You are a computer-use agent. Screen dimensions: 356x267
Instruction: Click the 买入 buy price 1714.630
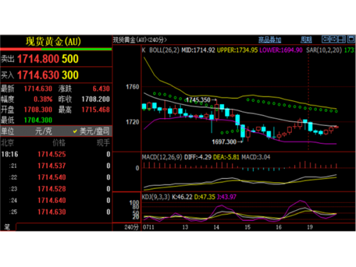click(x=38, y=75)
